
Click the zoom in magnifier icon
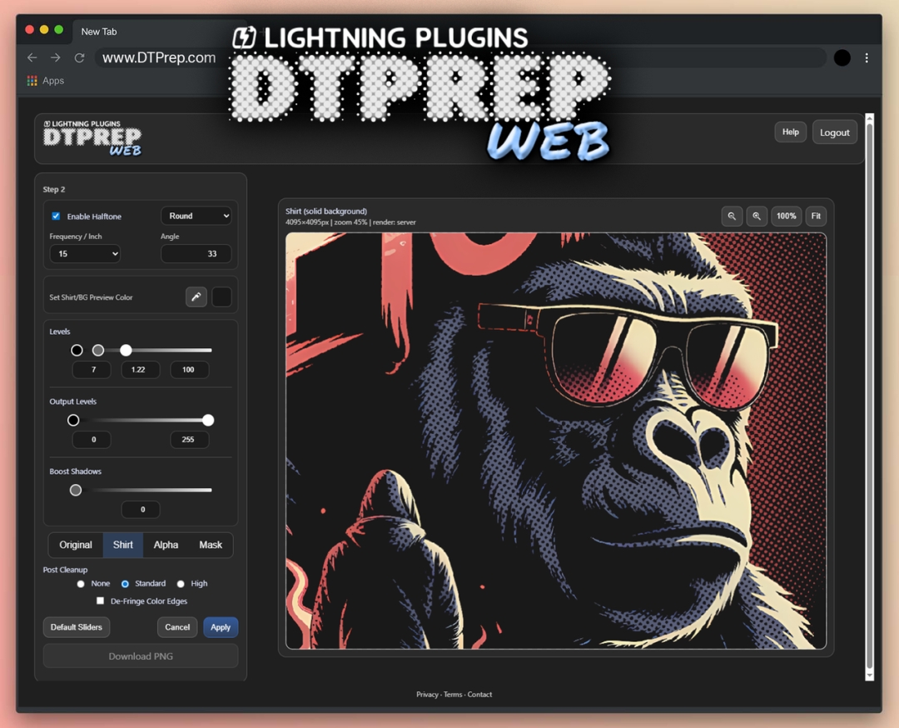click(757, 217)
